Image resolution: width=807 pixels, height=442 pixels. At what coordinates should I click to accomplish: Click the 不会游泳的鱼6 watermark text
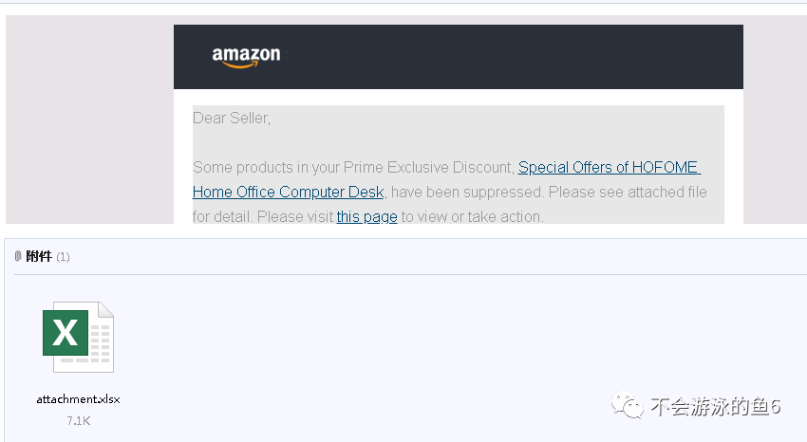pyautogui.click(x=715, y=407)
